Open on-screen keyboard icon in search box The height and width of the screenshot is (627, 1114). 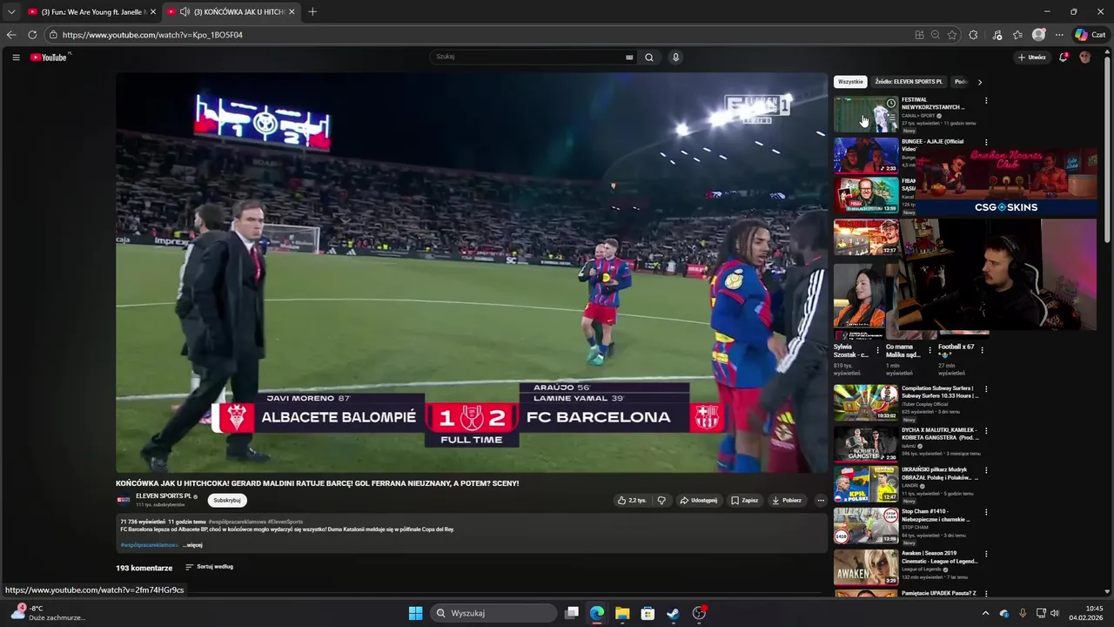click(x=629, y=57)
